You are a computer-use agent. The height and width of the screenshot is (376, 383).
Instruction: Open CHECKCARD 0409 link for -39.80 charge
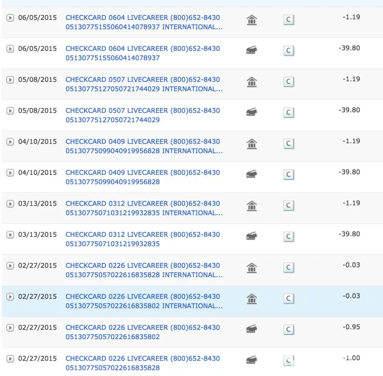[143, 177]
